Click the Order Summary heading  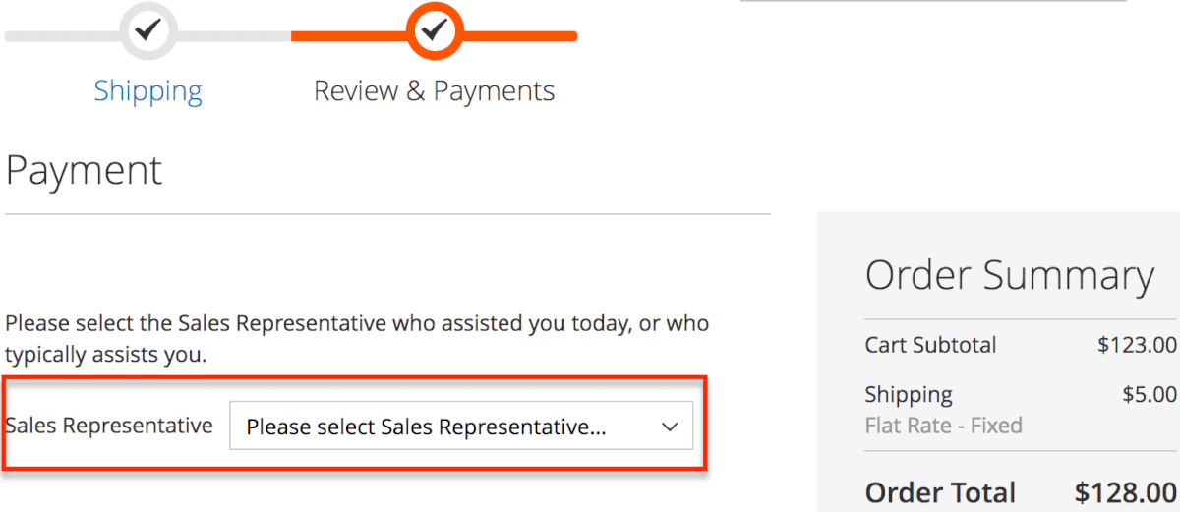(x=1009, y=276)
